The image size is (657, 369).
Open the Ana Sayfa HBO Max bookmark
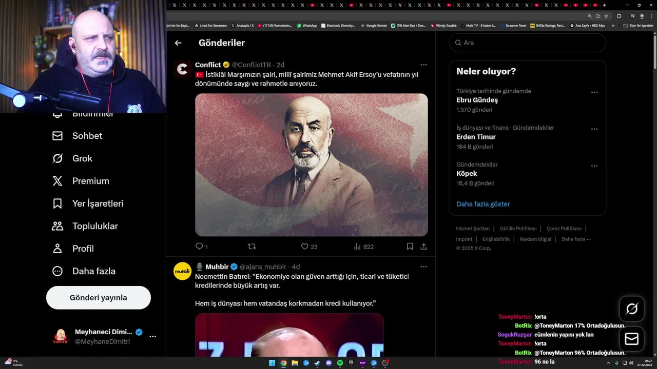588,25
